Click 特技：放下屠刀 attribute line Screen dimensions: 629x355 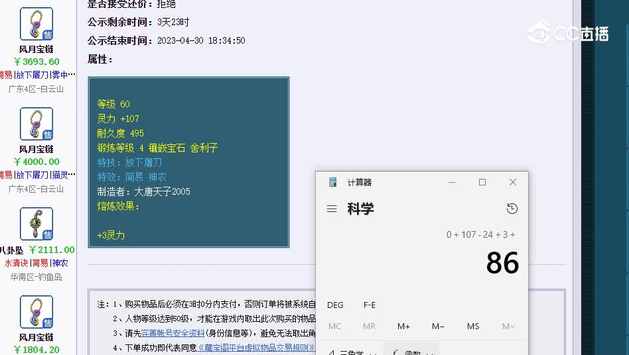click(x=129, y=162)
